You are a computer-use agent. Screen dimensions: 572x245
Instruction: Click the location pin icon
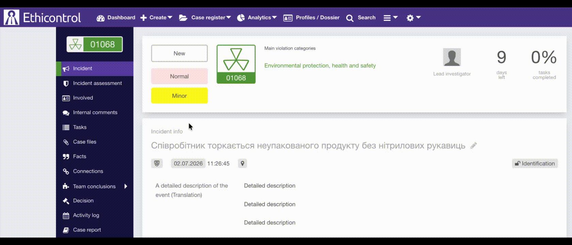pyautogui.click(x=242, y=163)
